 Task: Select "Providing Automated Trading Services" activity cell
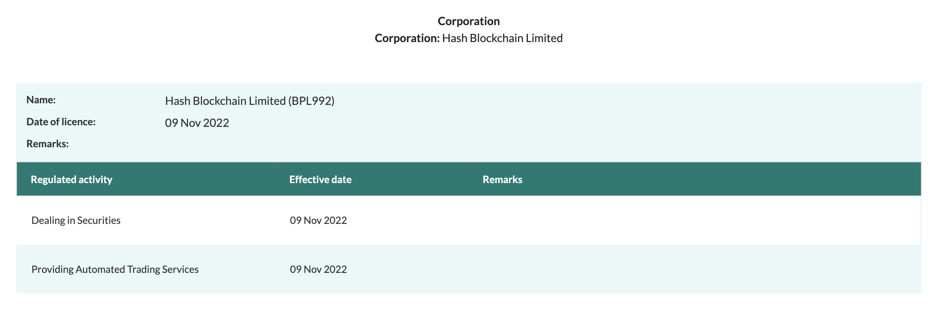coord(115,269)
